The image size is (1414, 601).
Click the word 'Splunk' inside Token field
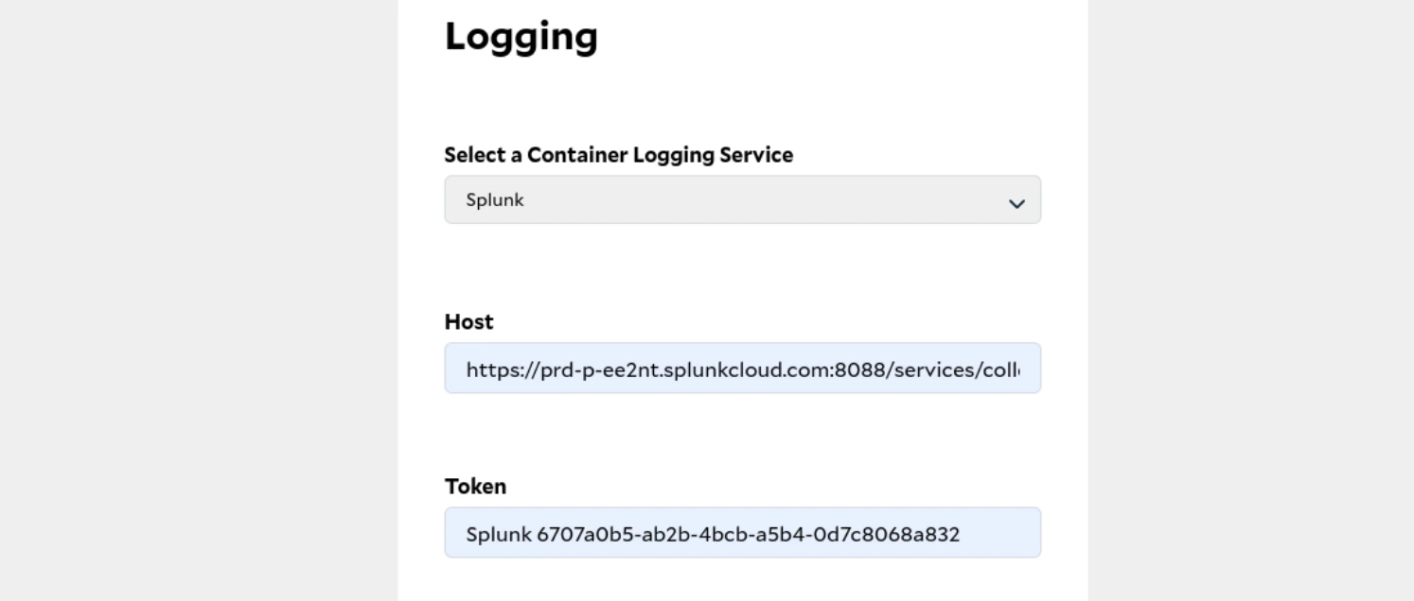click(499, 535)
